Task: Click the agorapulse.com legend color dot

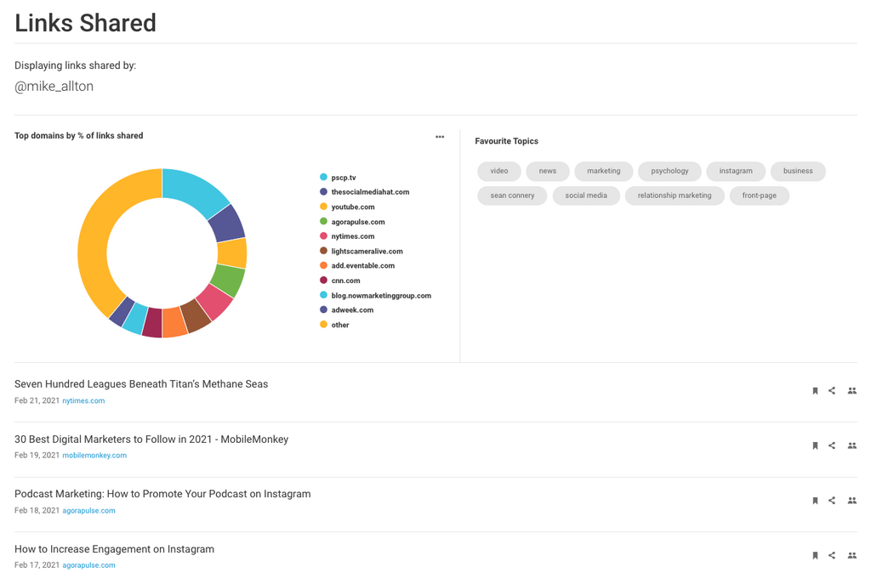Action: (323, 222)
